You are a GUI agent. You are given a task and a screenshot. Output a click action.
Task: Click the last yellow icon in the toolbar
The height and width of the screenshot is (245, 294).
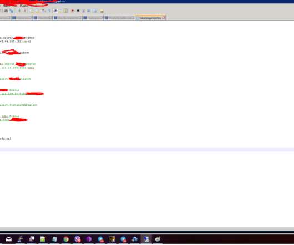coord(102,11)
